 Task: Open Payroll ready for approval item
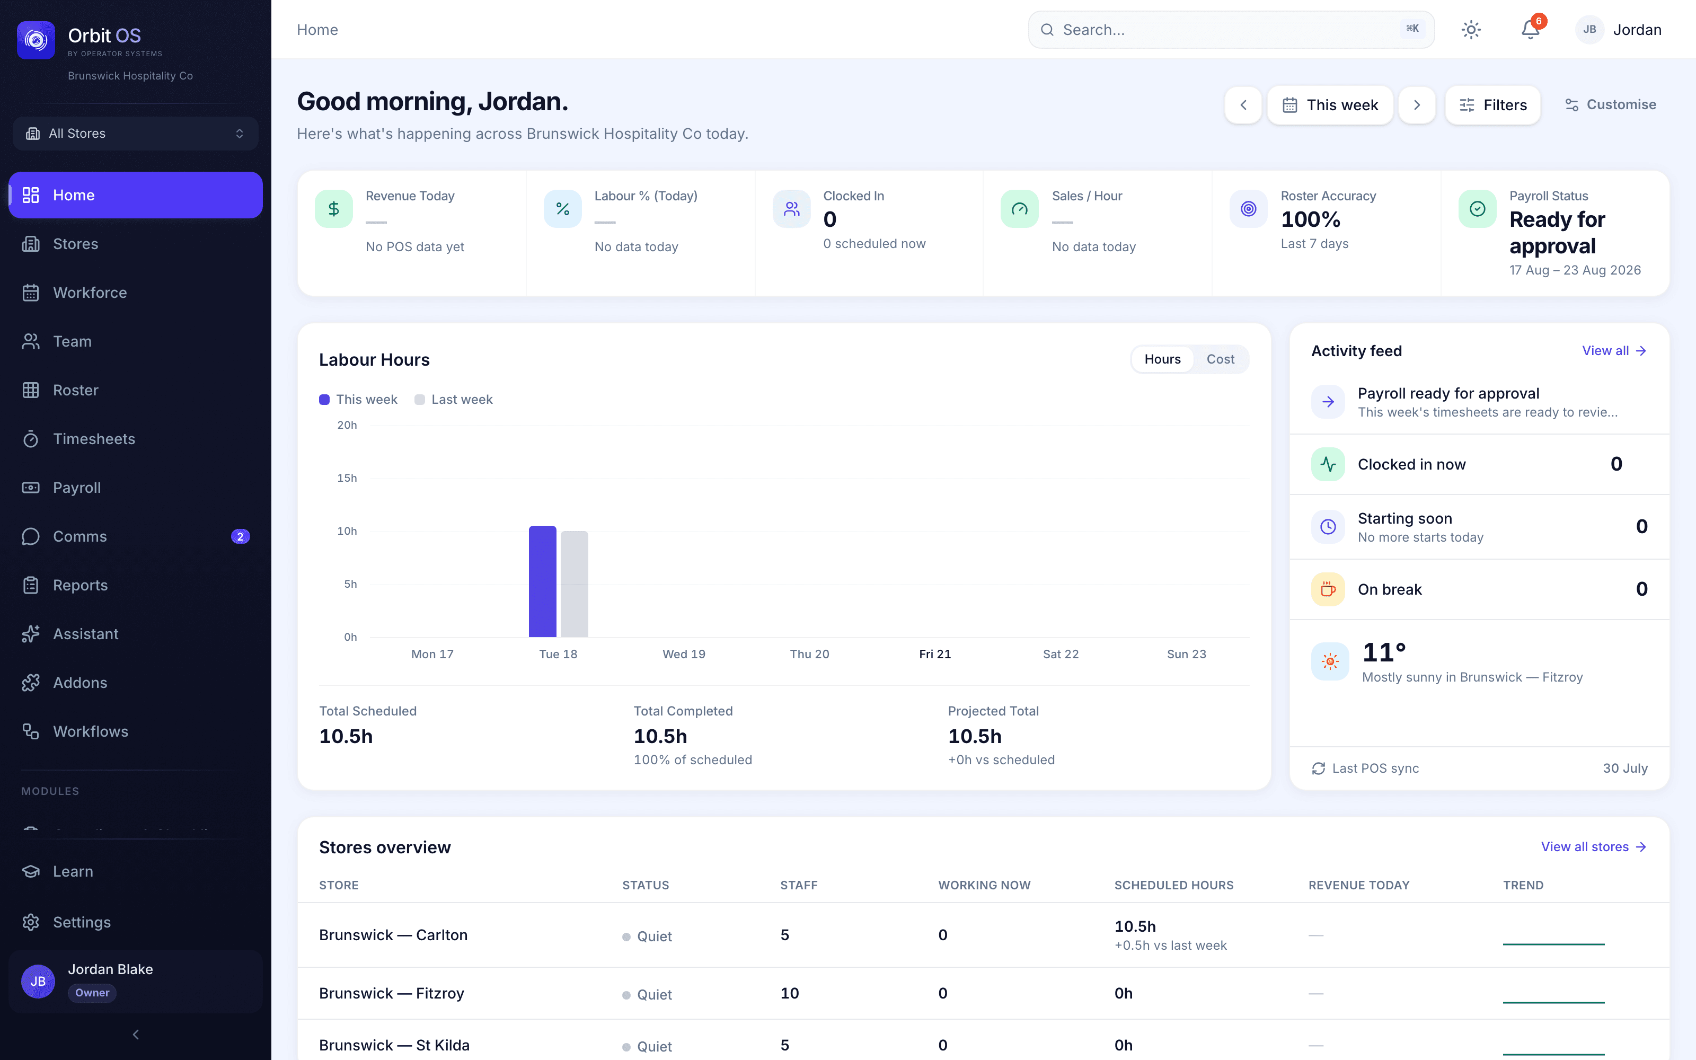pos(1479,402)
